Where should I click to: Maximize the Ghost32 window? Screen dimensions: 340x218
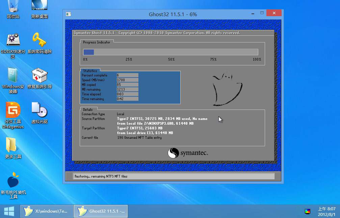click(262, 13)
